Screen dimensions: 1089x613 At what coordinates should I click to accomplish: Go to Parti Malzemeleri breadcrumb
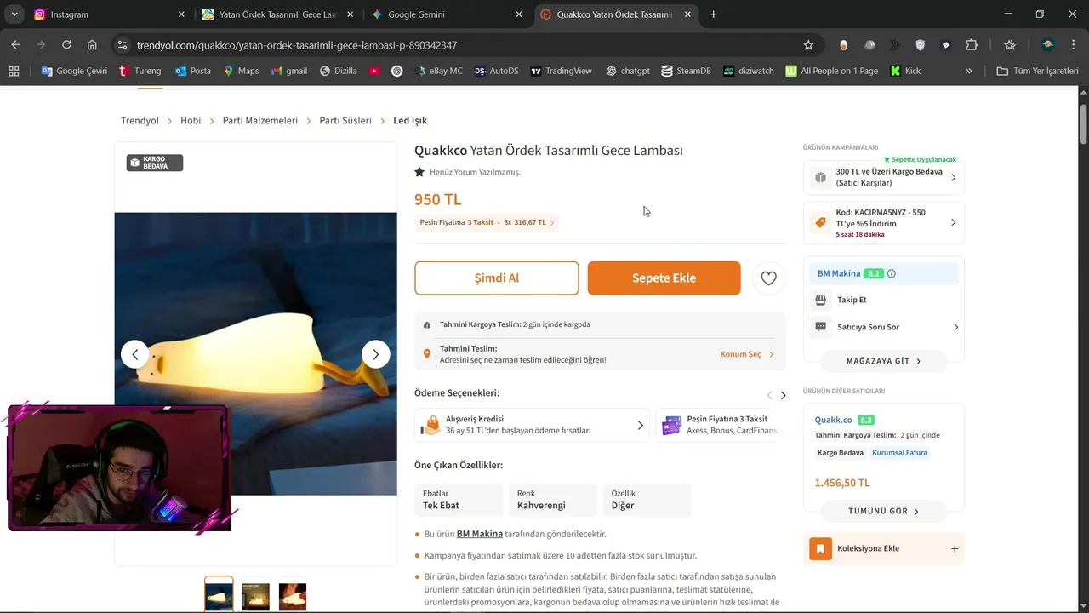tap(260, 121)
